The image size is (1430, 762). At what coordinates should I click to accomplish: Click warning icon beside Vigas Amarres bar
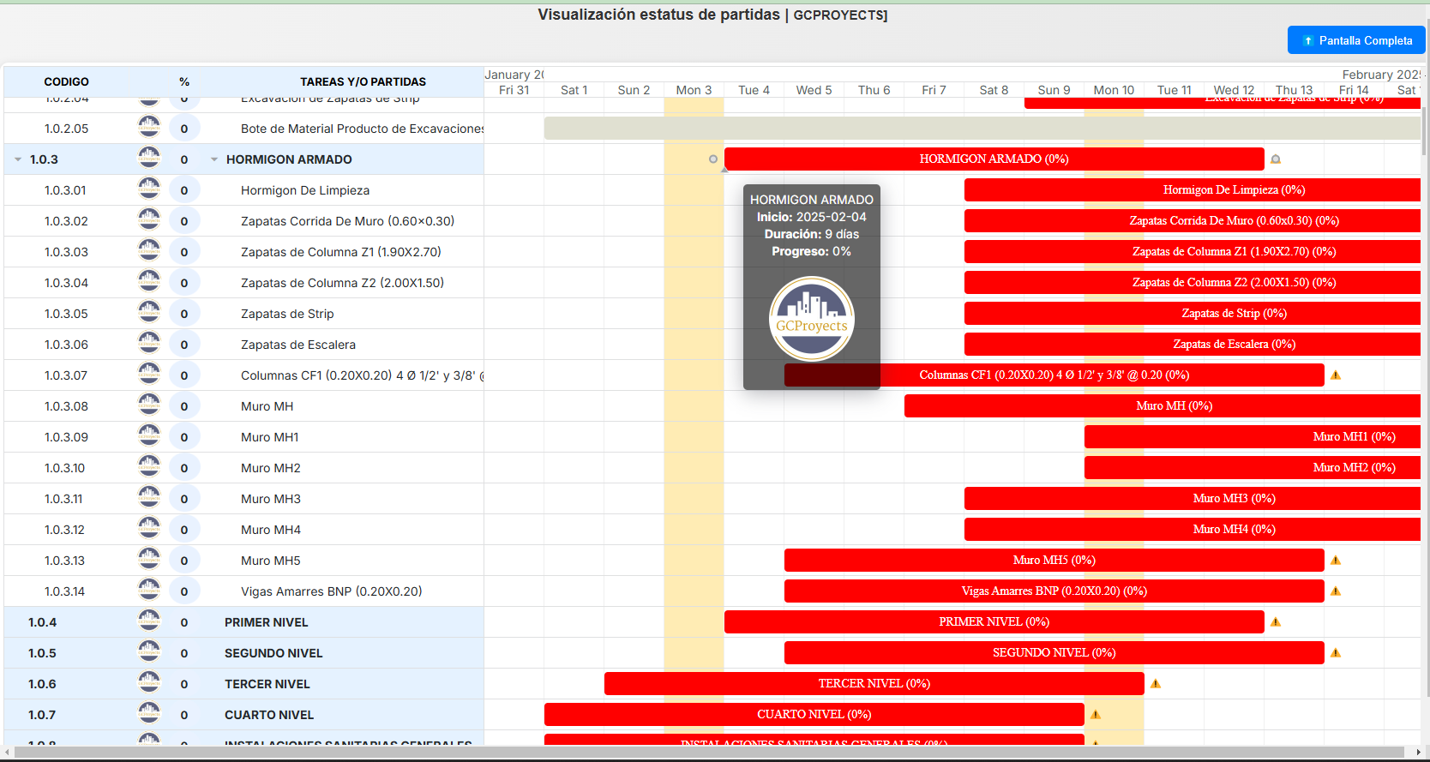tap(1336, 591)
